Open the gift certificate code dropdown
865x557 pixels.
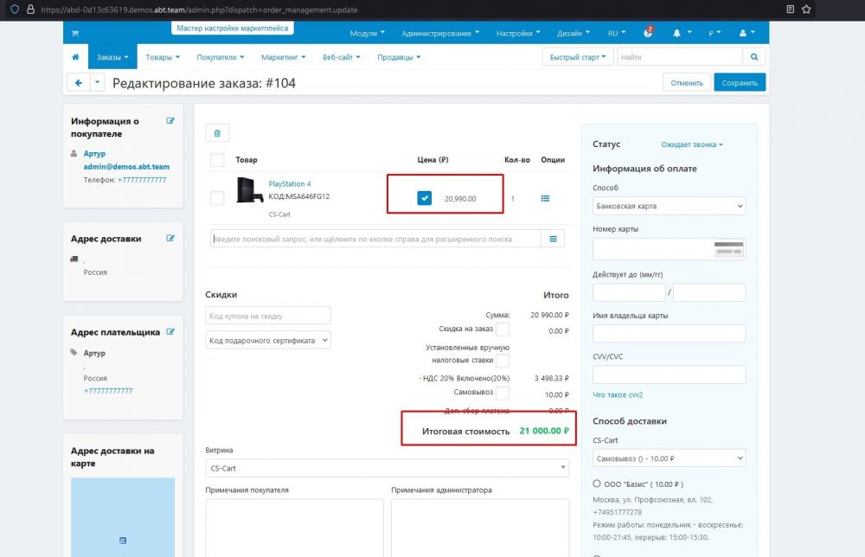click(268, 341)
